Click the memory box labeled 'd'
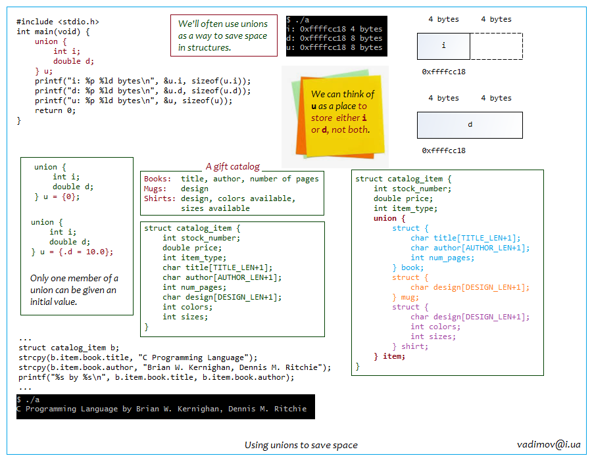592x460 pixels. pos(470,125)
